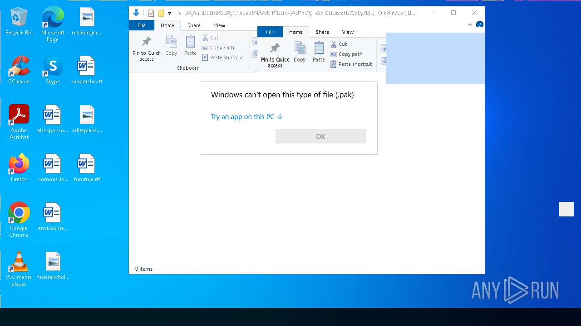Image resolution: width=581 pixels, height=326 pixels.
Task: Open CCleaner desktop shortcut
Action: (19, 70)
